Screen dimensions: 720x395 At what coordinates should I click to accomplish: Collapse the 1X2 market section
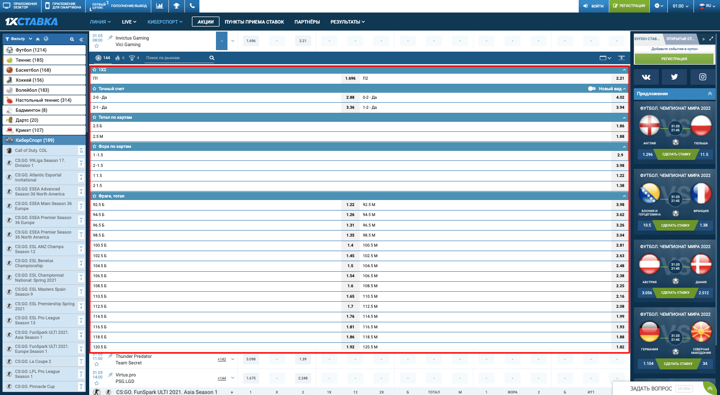click(624, 70)
